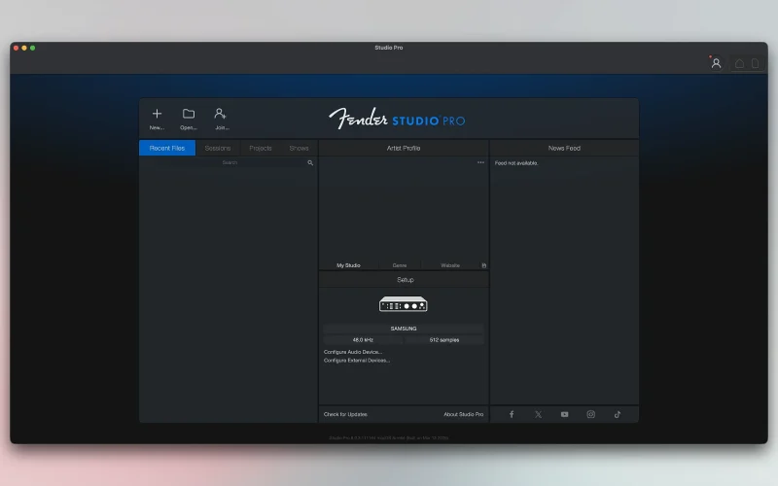Click the empty artist profile picture area
Viewport: 778px width, 486px height.
point(404,211)
